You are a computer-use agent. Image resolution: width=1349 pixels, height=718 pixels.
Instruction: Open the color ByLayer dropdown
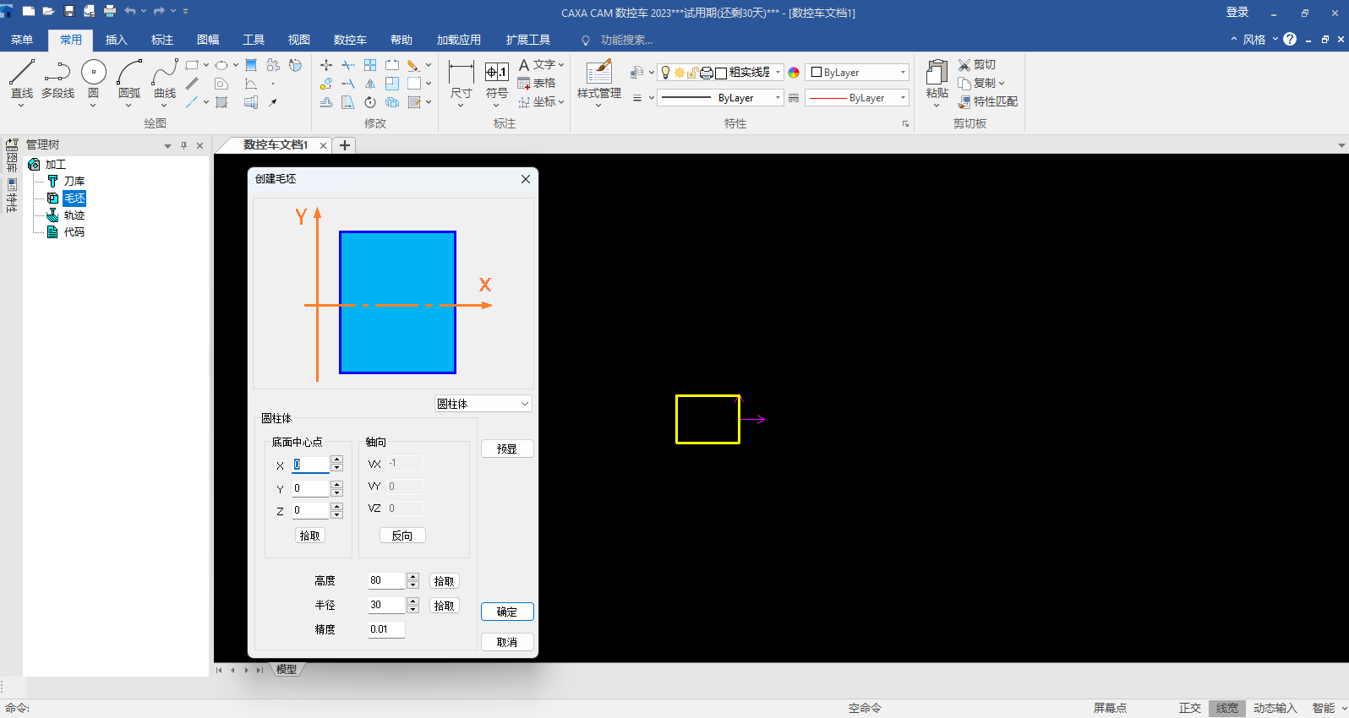pyautogui.click(x=857, y=73)
